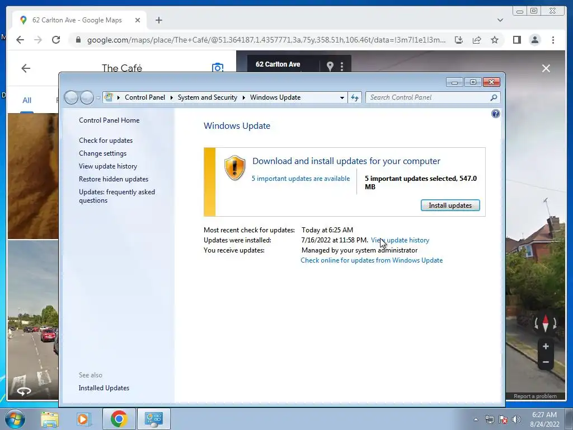The width and height of the screenshot is (573, 430).
Task: Switch to Chrome in the taskbar
Action: click(x=119, y=419)
